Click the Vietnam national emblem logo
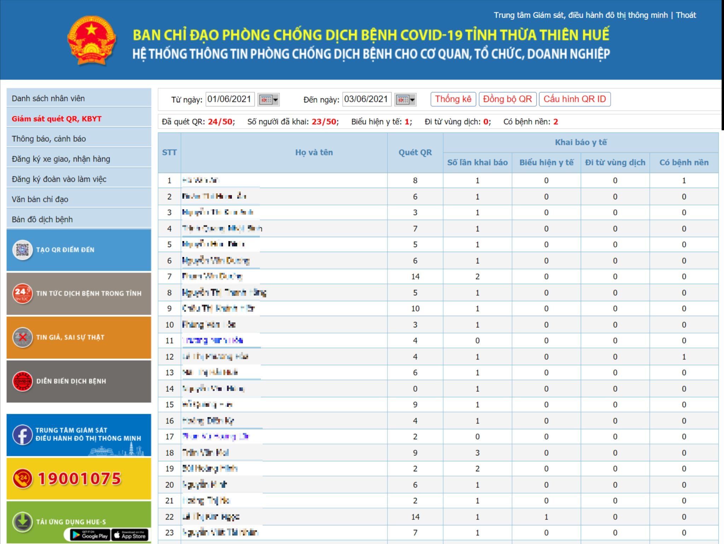The image size is (724, 544). (x=92, y=40)
